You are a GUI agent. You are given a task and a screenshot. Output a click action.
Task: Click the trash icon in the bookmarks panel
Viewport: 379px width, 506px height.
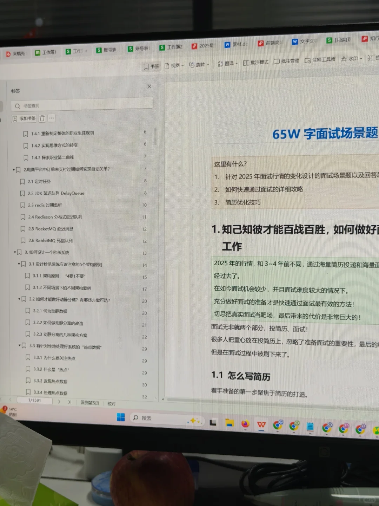42,118
